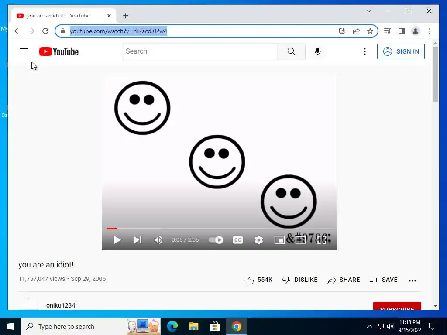Launch Microsoft Edge from taskbar
The height and width of the screenshot is (335, 447).
172,326
